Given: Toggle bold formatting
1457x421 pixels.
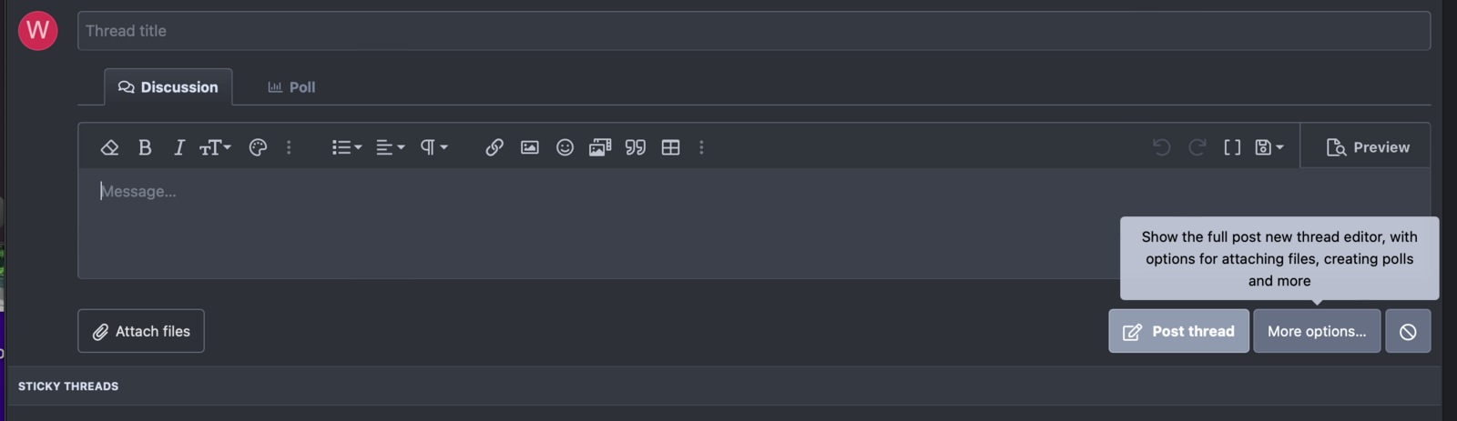Looking at the screenshot, I should [x=145, y=147].
